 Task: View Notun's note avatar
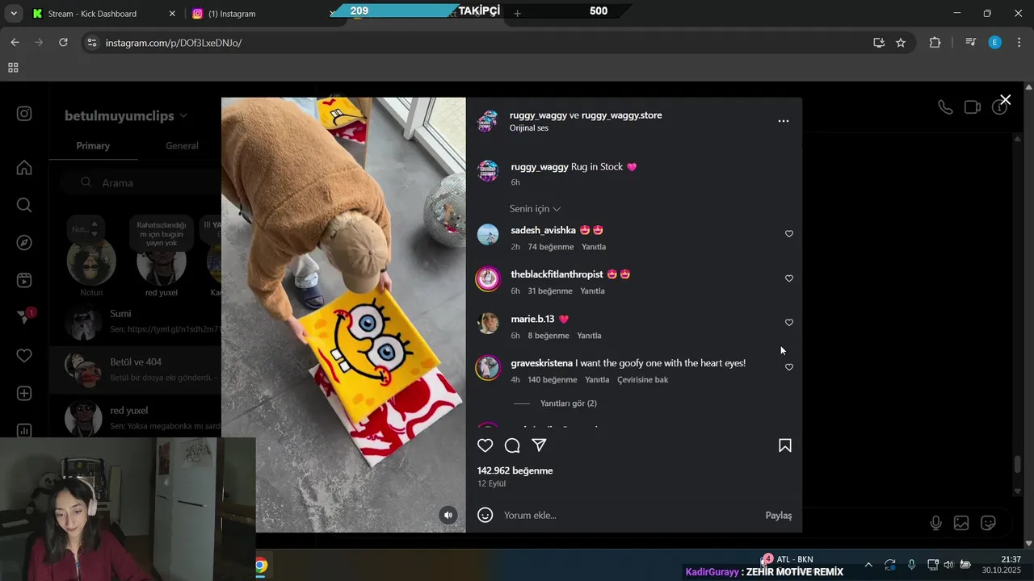click(x=91, y=261)
